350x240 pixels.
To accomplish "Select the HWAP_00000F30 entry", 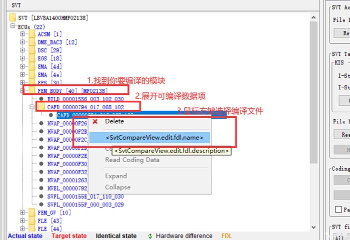I will tap(67, 164).
